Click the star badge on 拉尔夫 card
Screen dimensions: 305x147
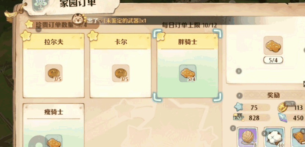(26, 36)
